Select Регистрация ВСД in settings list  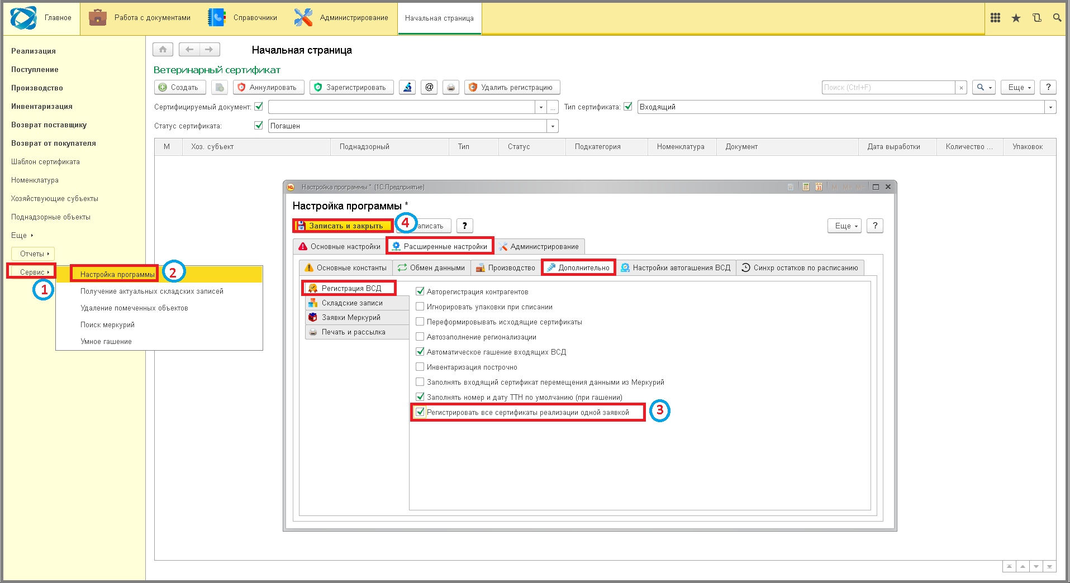click(x=350, y=289)
